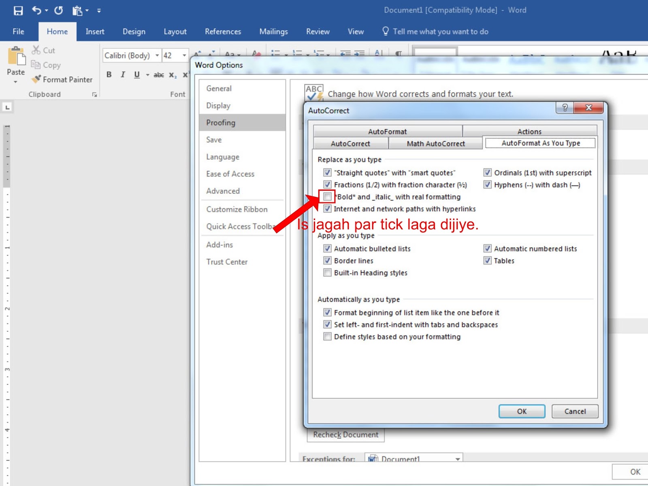Toggle Internet and network paths with hyperlinks
648x486 pixels.
point(327,209)
